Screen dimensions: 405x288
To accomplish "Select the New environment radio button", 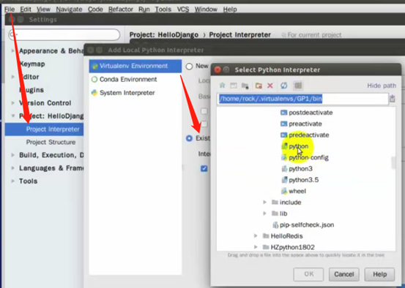I will (190, 67).
